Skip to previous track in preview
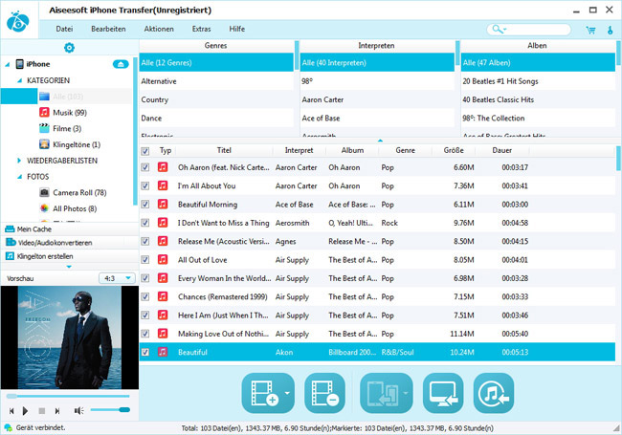 [x=11, y=411]
